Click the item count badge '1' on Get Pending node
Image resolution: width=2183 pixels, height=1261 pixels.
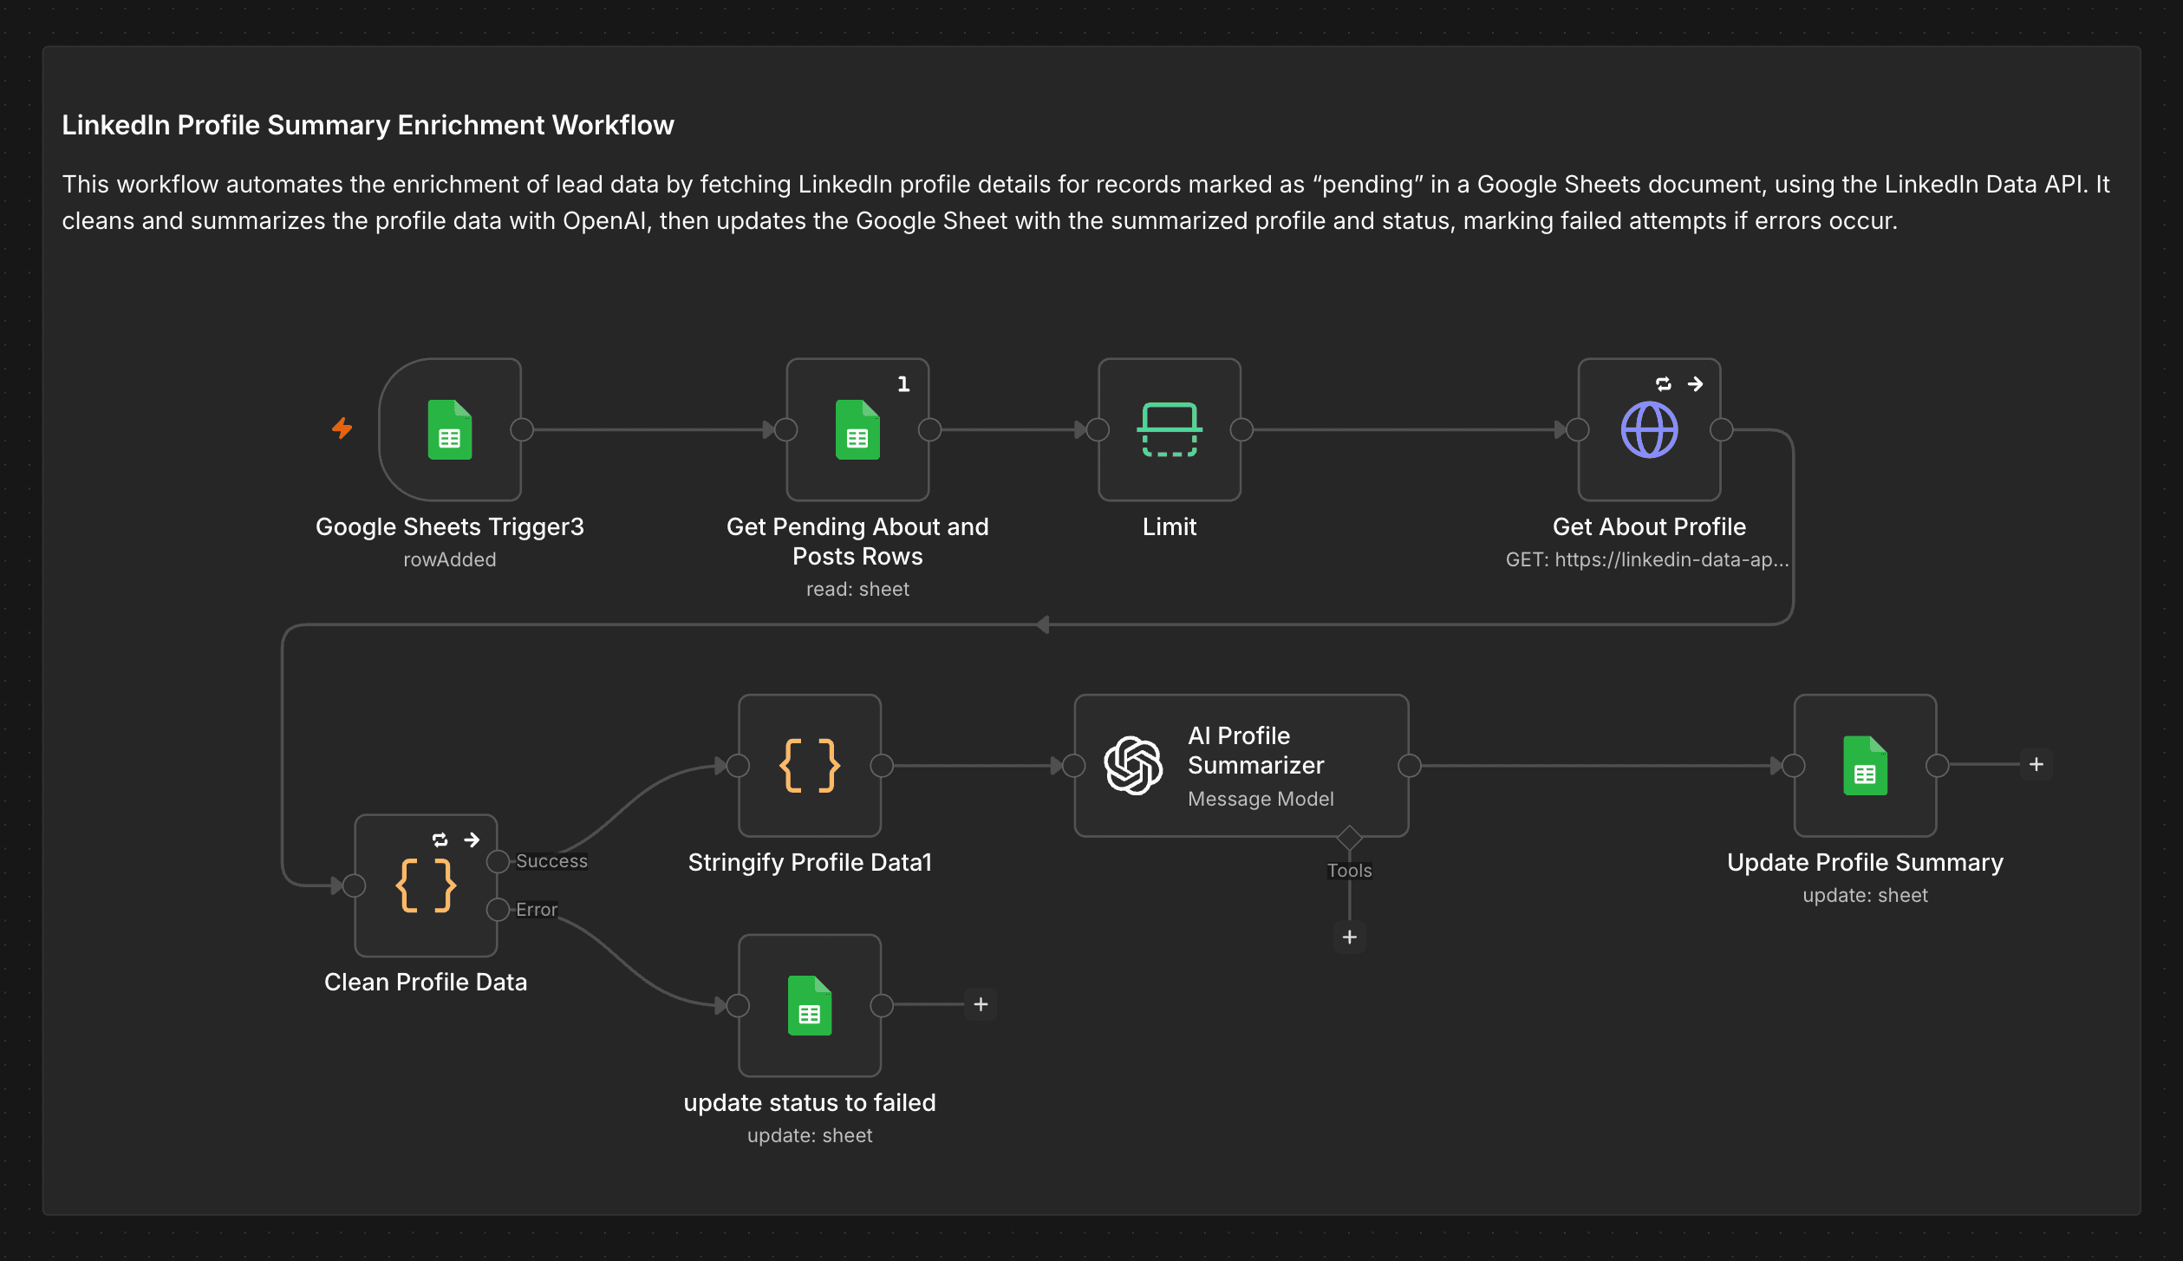click(903, 383)
